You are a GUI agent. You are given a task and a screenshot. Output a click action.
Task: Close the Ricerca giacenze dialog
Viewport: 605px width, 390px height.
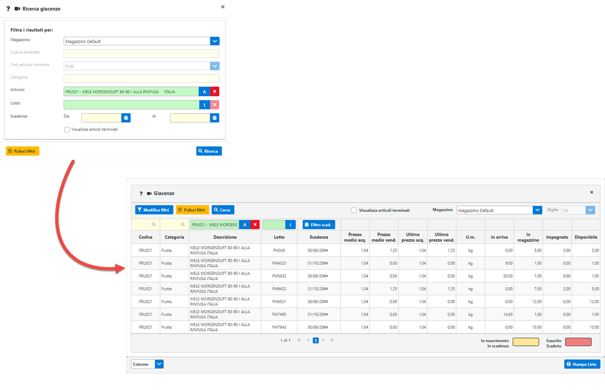pos(223,7)
